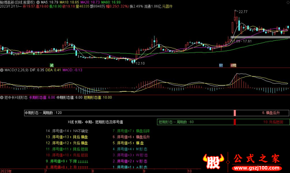Click the gray gap price band
The height and width of the screenshot is (173, 290).
[x=260, y=37]
